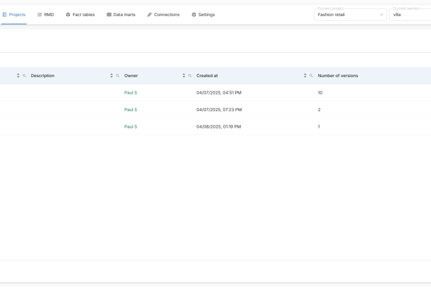Click the search icon in the Description column

[118, 76]
